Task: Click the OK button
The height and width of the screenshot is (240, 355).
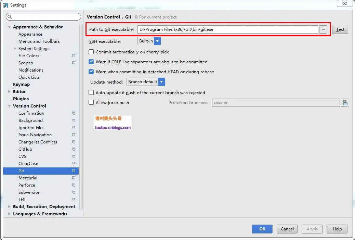Action: coord(262,229)
